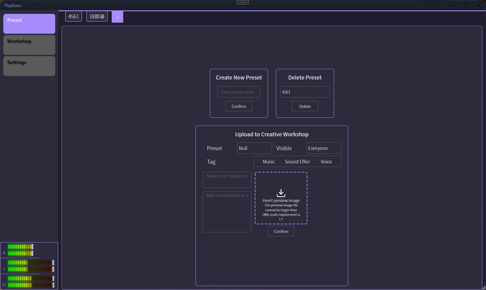The width and height of the screenshot is (486, 290).
Task: Confirm the Creative Workshop upload
Action: 281,231
